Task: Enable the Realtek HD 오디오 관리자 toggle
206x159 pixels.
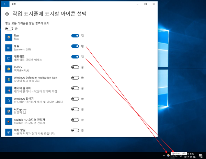Action: (75, 120)
